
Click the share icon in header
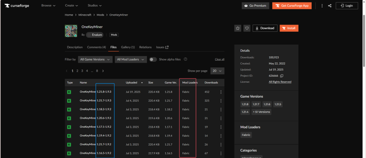[x=330, y=6]
